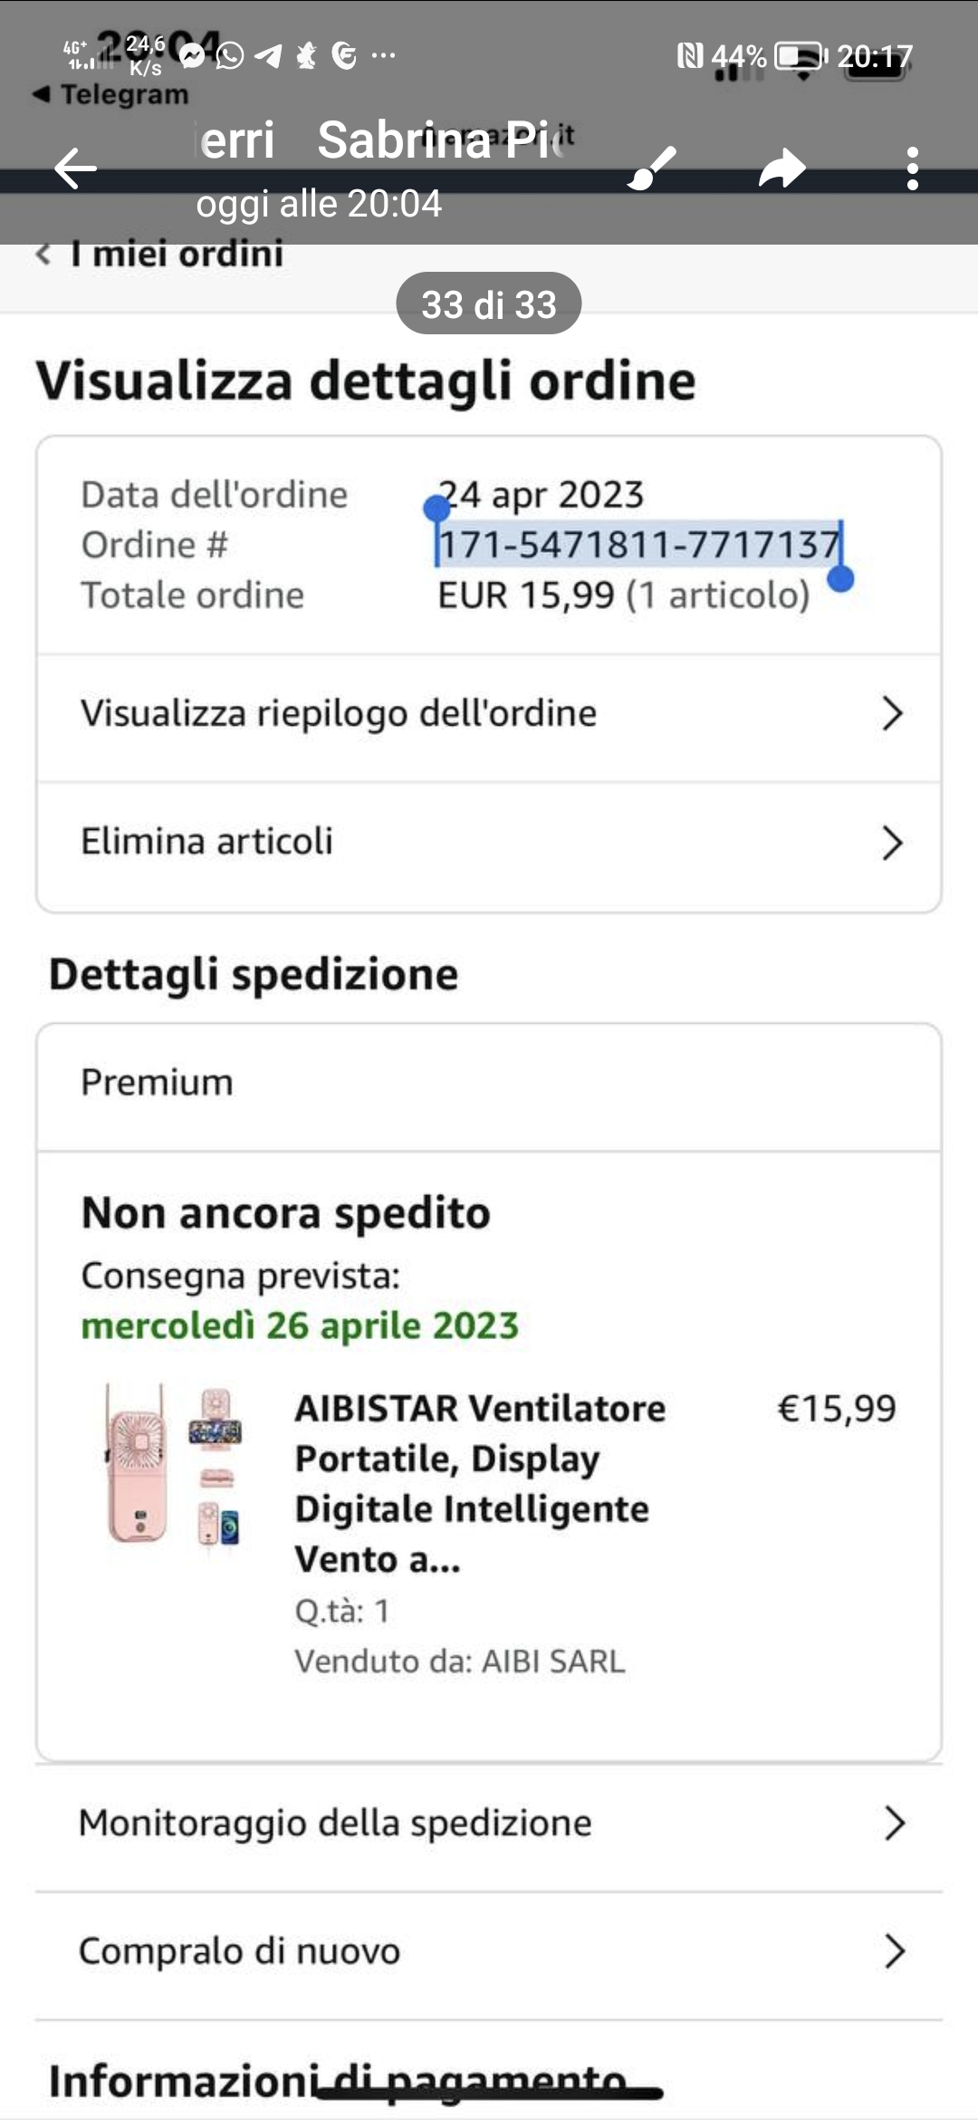978x2120 pixels.
Task: Tap the share forward arrow icon
Action: coord(781,169)
